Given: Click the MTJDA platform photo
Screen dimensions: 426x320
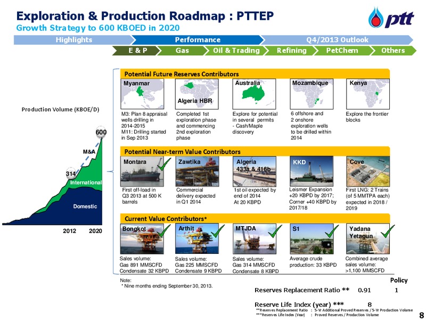Looking at the screenshot, I should click(x=255, y=239).
